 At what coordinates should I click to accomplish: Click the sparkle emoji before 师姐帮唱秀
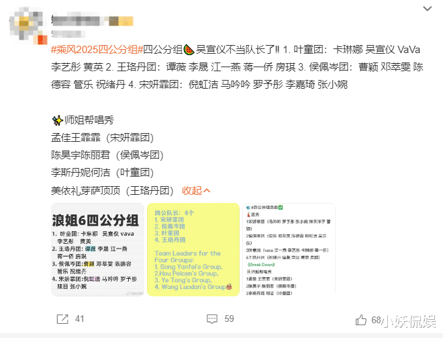pyautogui.click(x=57, y=120)
